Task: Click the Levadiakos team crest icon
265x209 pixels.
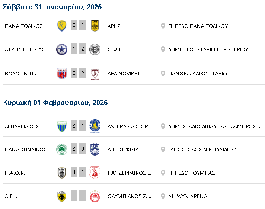Action: 62,126
